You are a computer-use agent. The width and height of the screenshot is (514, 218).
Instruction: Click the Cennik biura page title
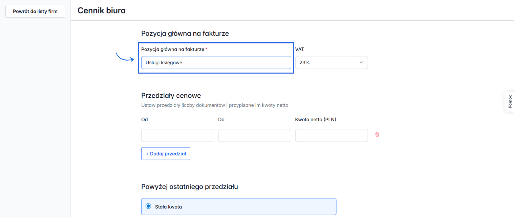coord(101,10)
